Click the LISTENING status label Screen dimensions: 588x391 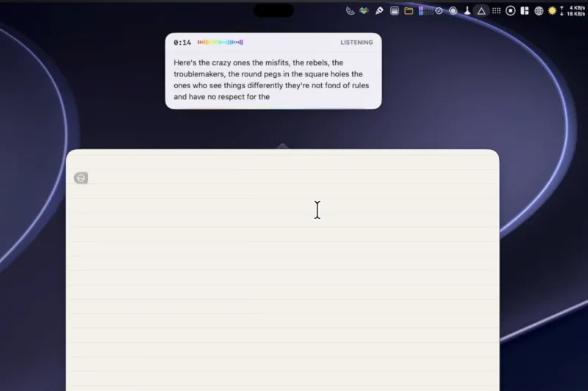tap(356, 43)
